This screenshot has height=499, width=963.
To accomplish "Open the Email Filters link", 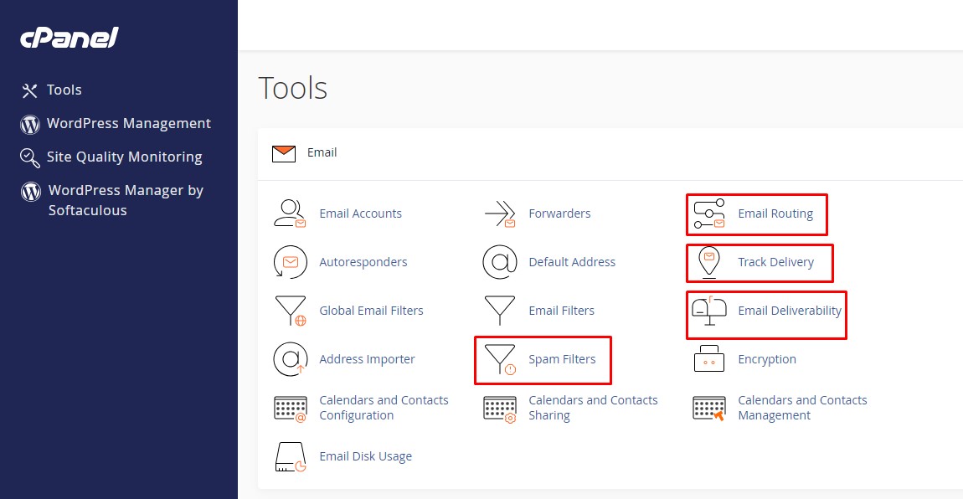I will pos(561,311).
